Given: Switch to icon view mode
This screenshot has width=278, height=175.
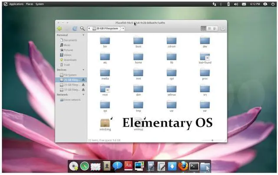Looking at the screenshot, I should [203, 29].
